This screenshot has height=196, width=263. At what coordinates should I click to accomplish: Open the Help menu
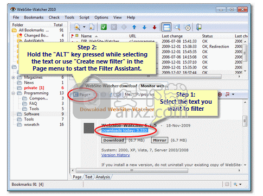(x=131, y=17)
